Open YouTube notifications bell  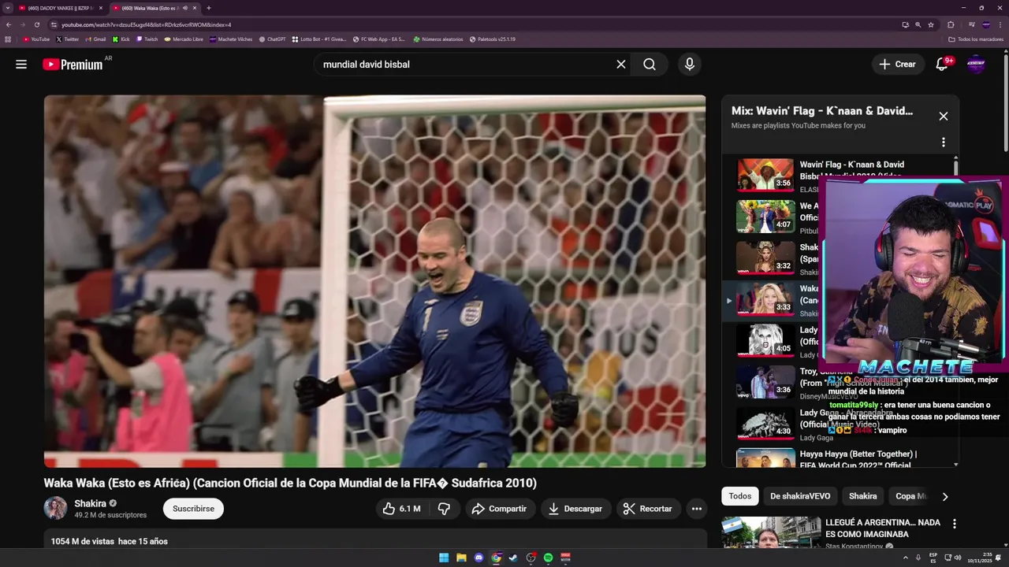[942, 65]
